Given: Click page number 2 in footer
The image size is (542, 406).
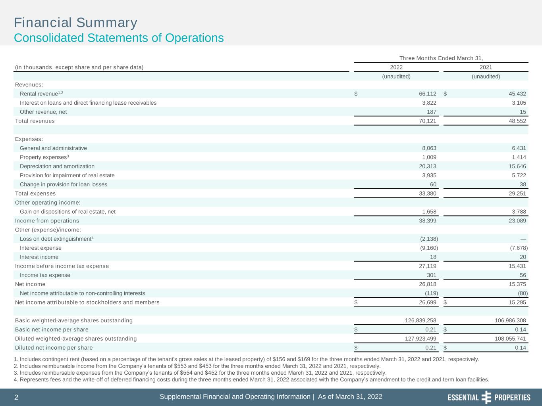Looking at the screenshot, I should [x=16, y=398].
